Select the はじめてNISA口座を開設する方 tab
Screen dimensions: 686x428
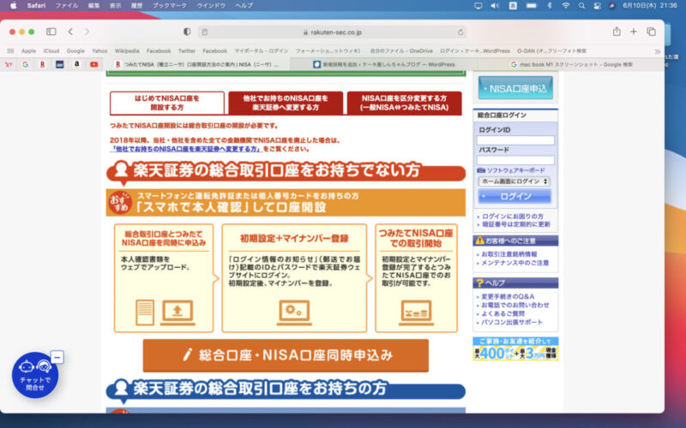[x=166, y=103]
